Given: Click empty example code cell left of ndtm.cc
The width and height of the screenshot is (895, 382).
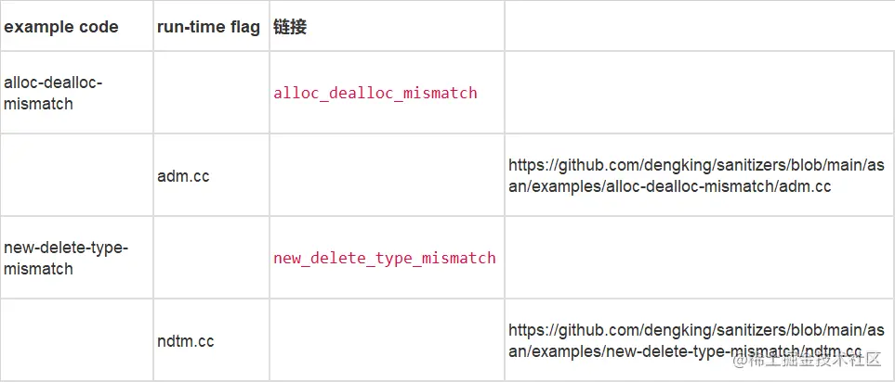Looking at the screenshot, I should [x=76, y=340].
